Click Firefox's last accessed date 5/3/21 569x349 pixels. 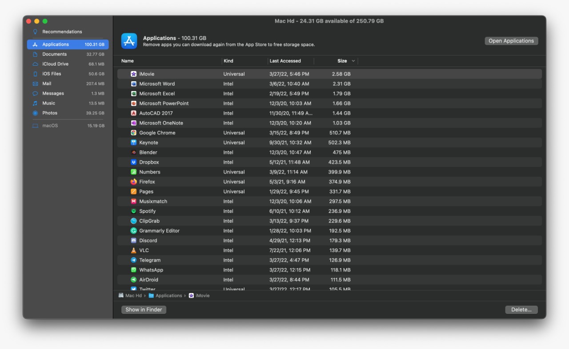coord(287,182)
